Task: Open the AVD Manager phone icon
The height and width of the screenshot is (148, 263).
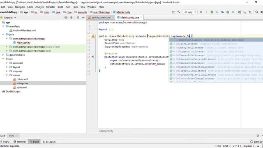Action: tap(245, 12)
